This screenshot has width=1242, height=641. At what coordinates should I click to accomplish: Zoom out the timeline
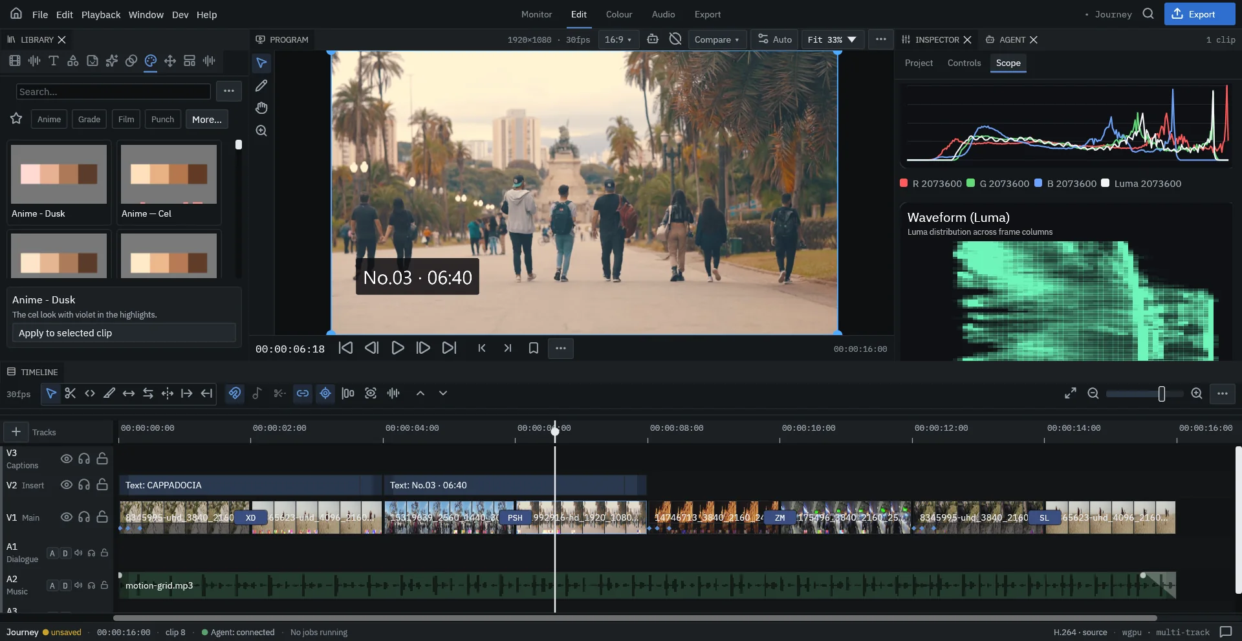pos(1093,393)
